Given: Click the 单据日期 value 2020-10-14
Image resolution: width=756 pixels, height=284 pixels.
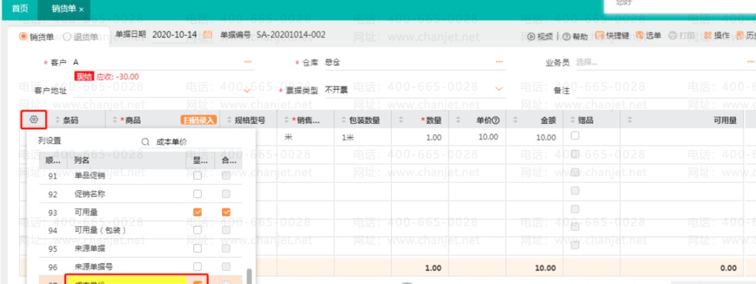Looking at the screenshot, I should [x=174, y=35].
